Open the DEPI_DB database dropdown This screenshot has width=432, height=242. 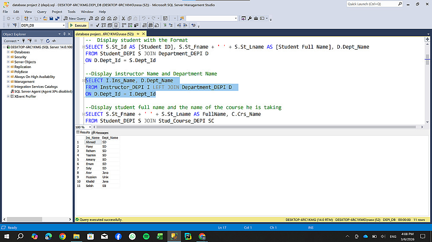[64, 25]
